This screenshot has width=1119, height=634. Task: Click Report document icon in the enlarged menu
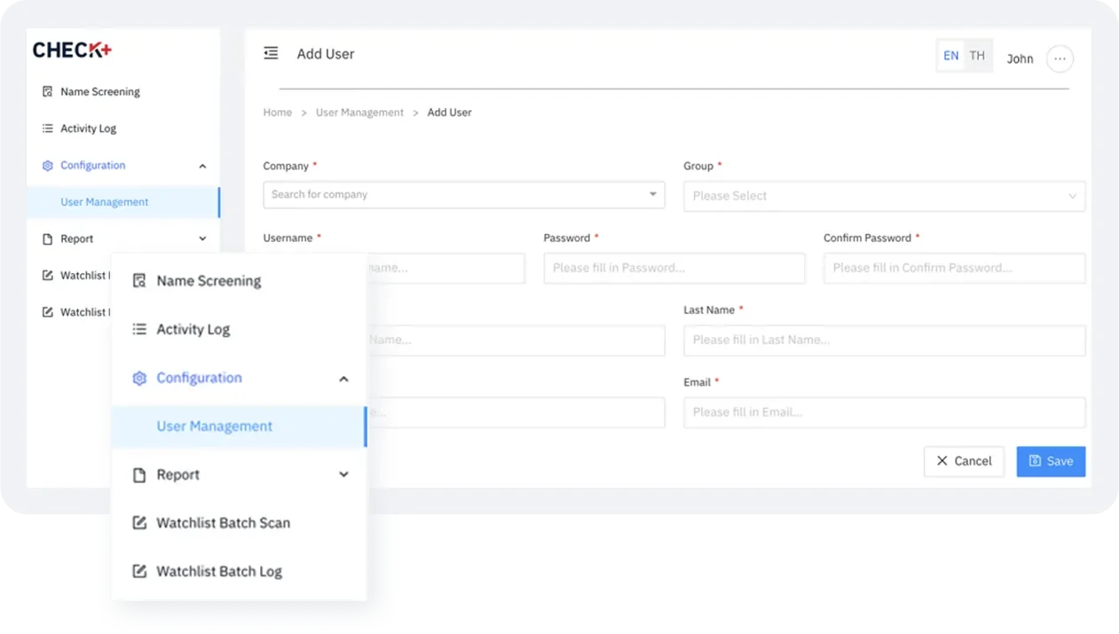point(139,475)
